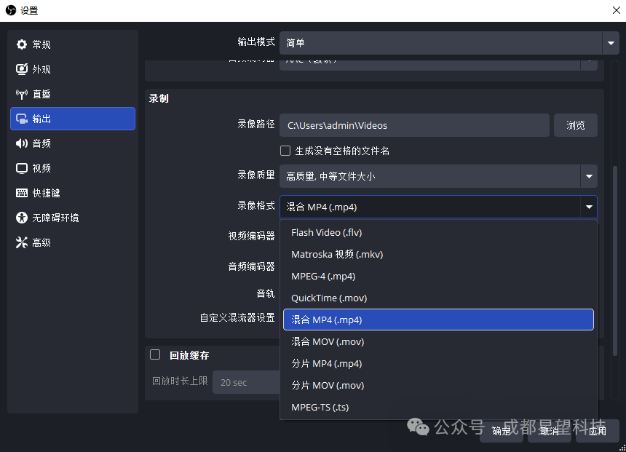The height and width of the screenshot is (452, 626).
Task: Choose MPEG-TS (.ts) format
Action: pos(438,408)
